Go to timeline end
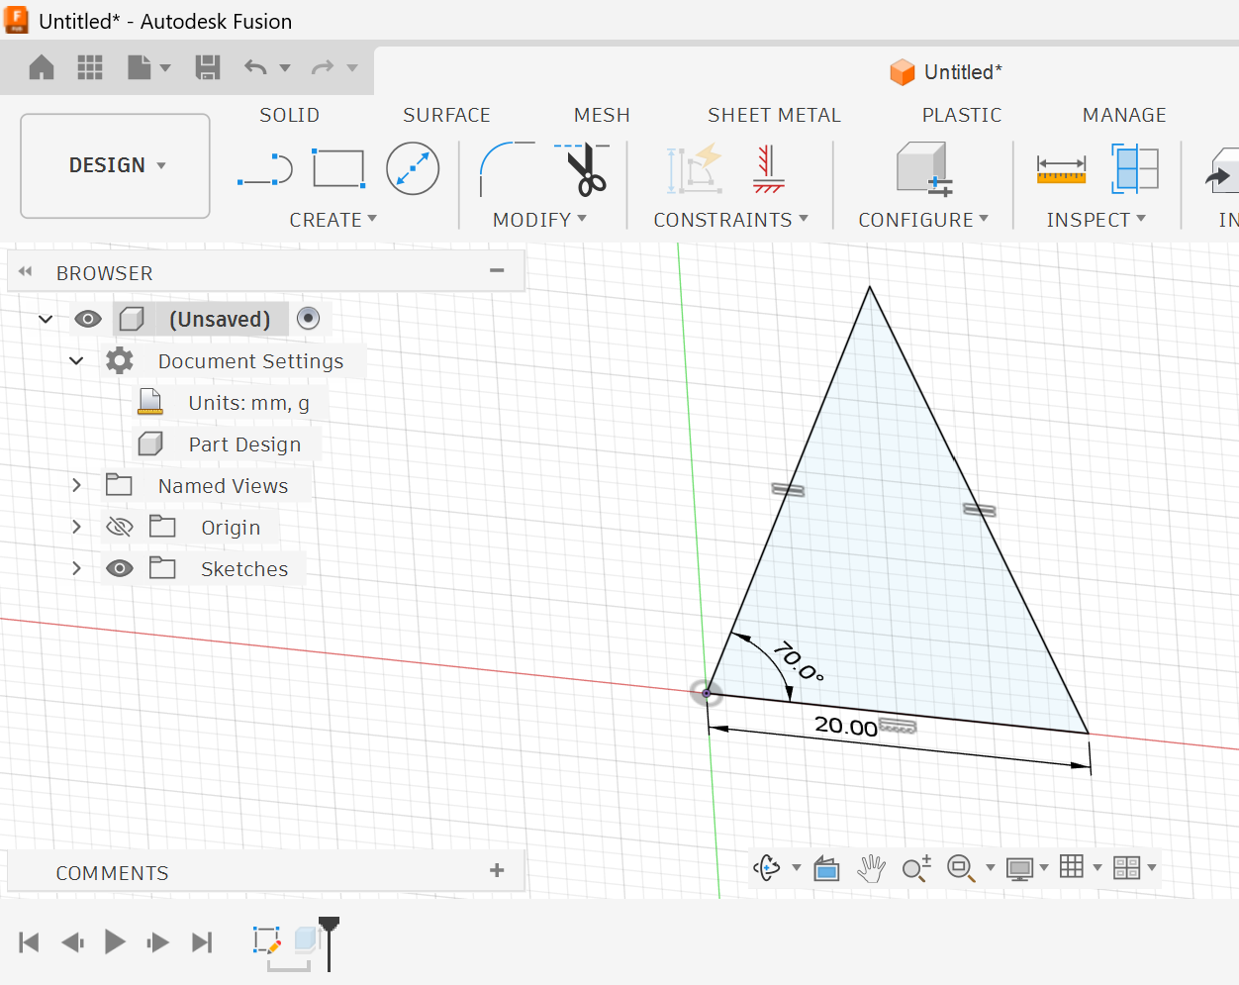Image resolution: width=1239 pixels, height=985 pixels. point(202,941)
